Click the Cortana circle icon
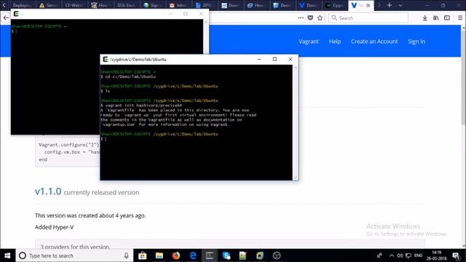 pyautogui.click(x=23, y=255)
